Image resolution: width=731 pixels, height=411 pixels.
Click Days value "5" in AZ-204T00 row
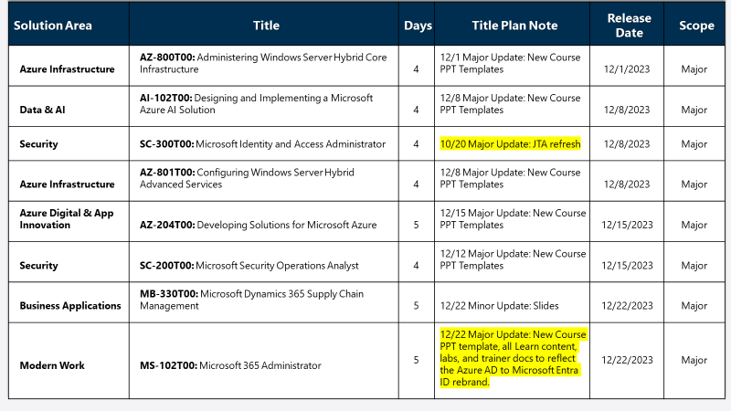[x=416, y=225]
